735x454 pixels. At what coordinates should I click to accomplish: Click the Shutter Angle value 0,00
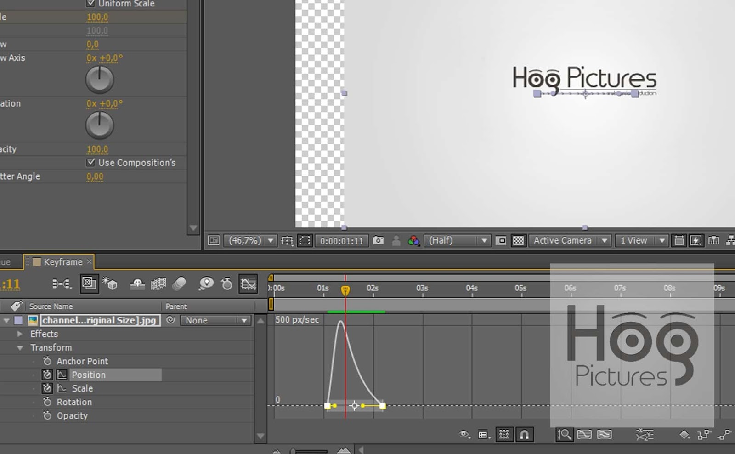click(x=95, y=176)
